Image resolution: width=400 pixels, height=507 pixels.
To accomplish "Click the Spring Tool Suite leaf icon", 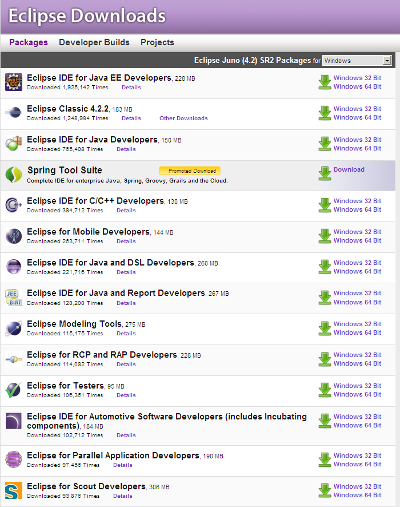I will pyautogui.click(x=14, y=175).
